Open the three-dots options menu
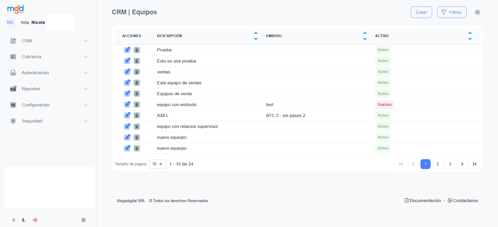 pos(477,12)
